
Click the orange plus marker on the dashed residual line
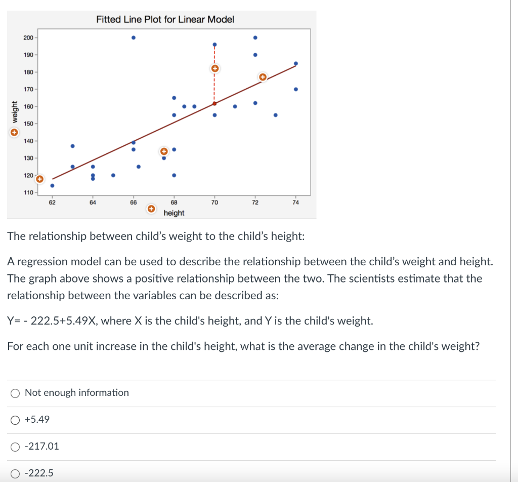(x=214, y=67)
